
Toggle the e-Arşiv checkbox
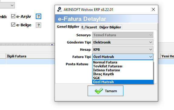[x=13, y=16]
